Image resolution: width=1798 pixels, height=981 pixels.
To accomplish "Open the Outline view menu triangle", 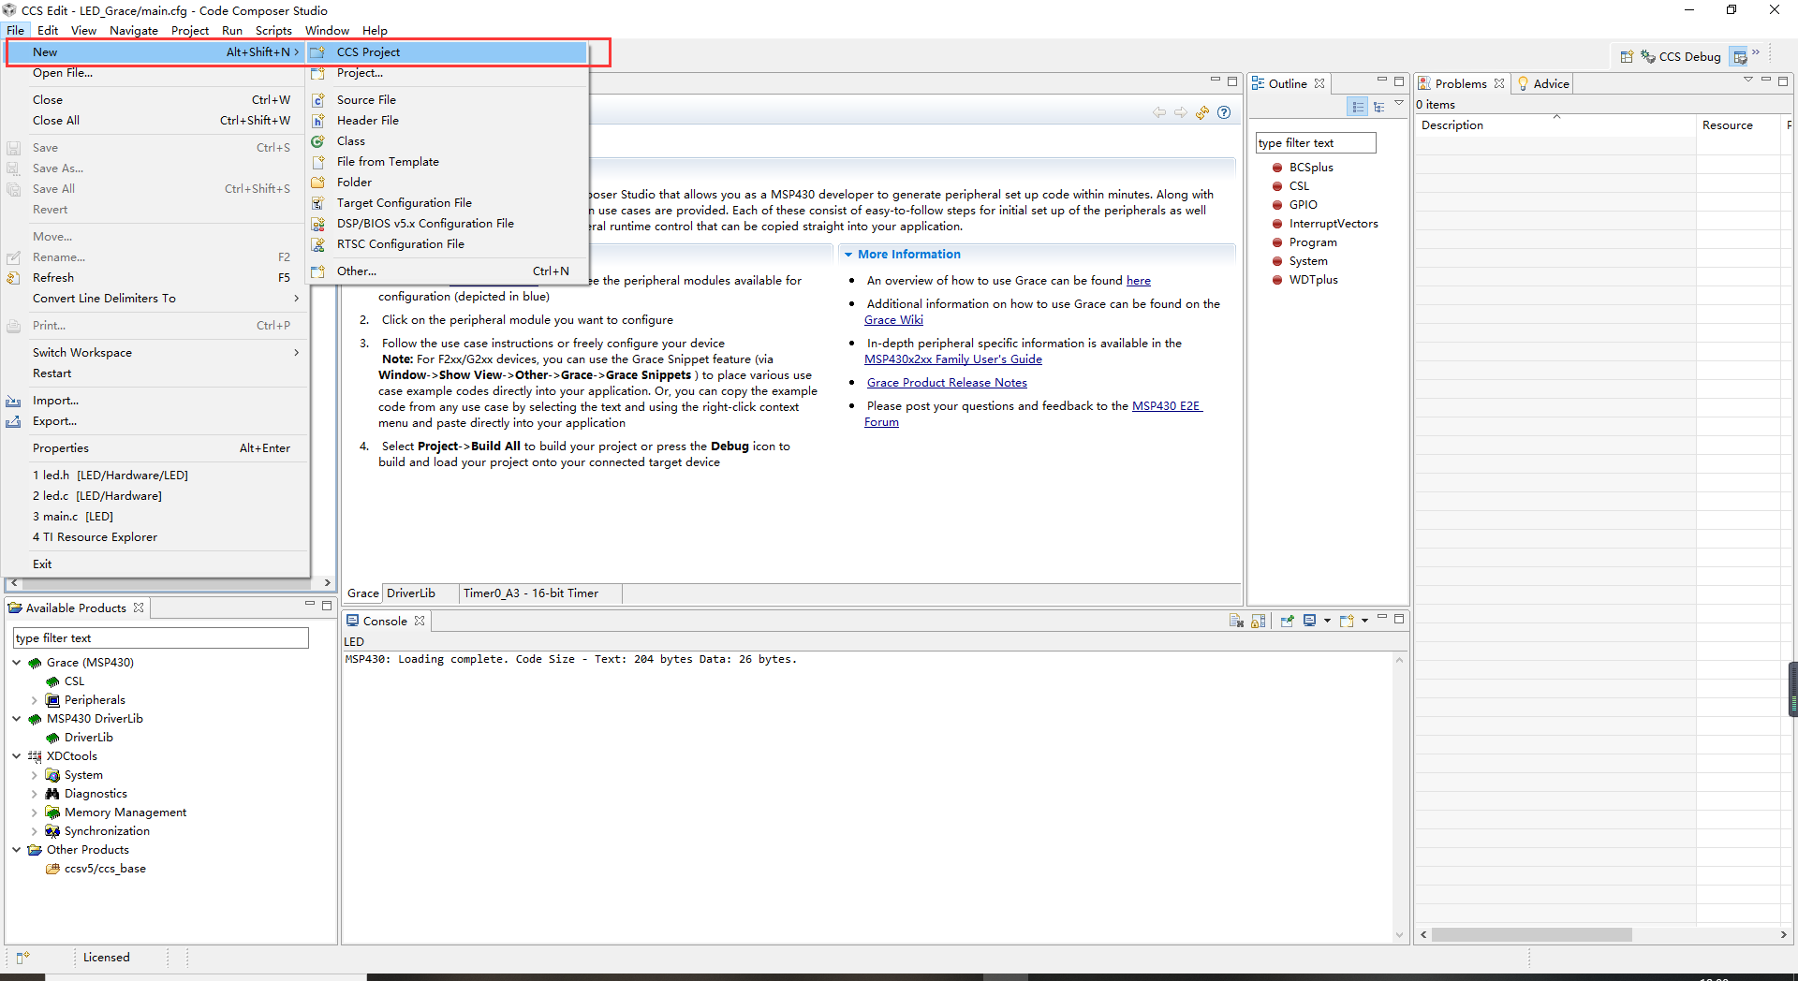I will pos(1399,103).
